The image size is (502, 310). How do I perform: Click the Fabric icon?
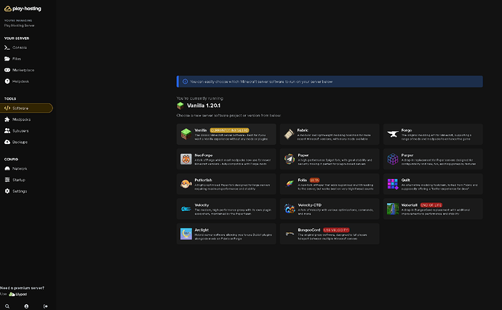coord(289,134)
